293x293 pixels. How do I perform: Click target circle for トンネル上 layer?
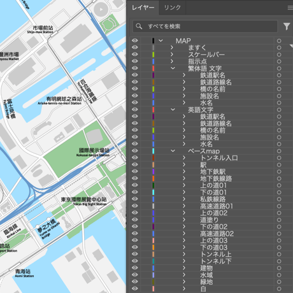pyautogui.click(x=279, y=254)
